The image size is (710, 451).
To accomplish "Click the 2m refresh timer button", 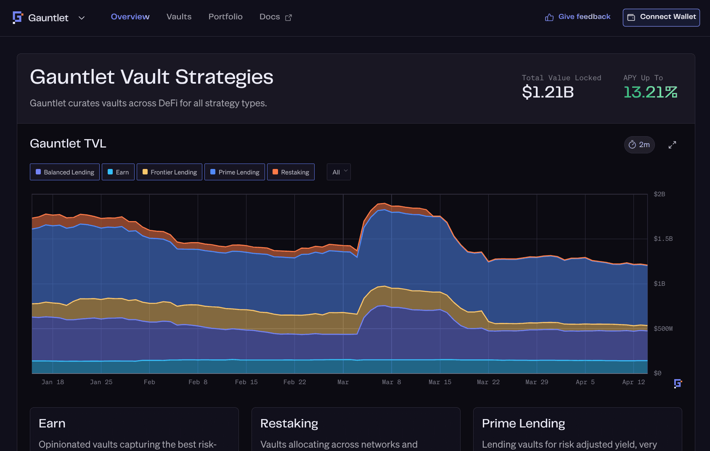I will [639, 145].
